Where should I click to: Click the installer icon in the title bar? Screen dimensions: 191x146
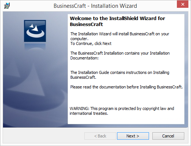(7, 6)
